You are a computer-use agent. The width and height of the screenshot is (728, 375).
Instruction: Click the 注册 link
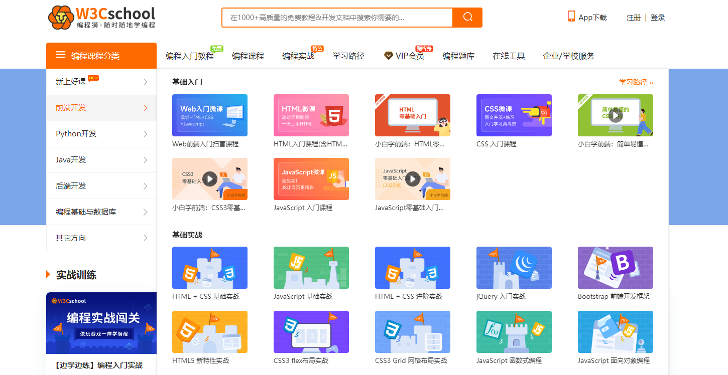[x=634, y=18]
